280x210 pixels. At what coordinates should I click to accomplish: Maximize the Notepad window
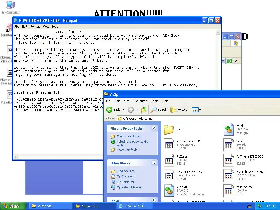coord(211,20)
